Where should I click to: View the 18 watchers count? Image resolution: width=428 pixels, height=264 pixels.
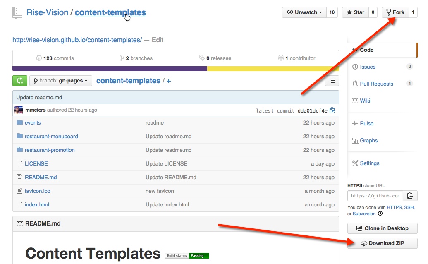(x=332, y=12)
